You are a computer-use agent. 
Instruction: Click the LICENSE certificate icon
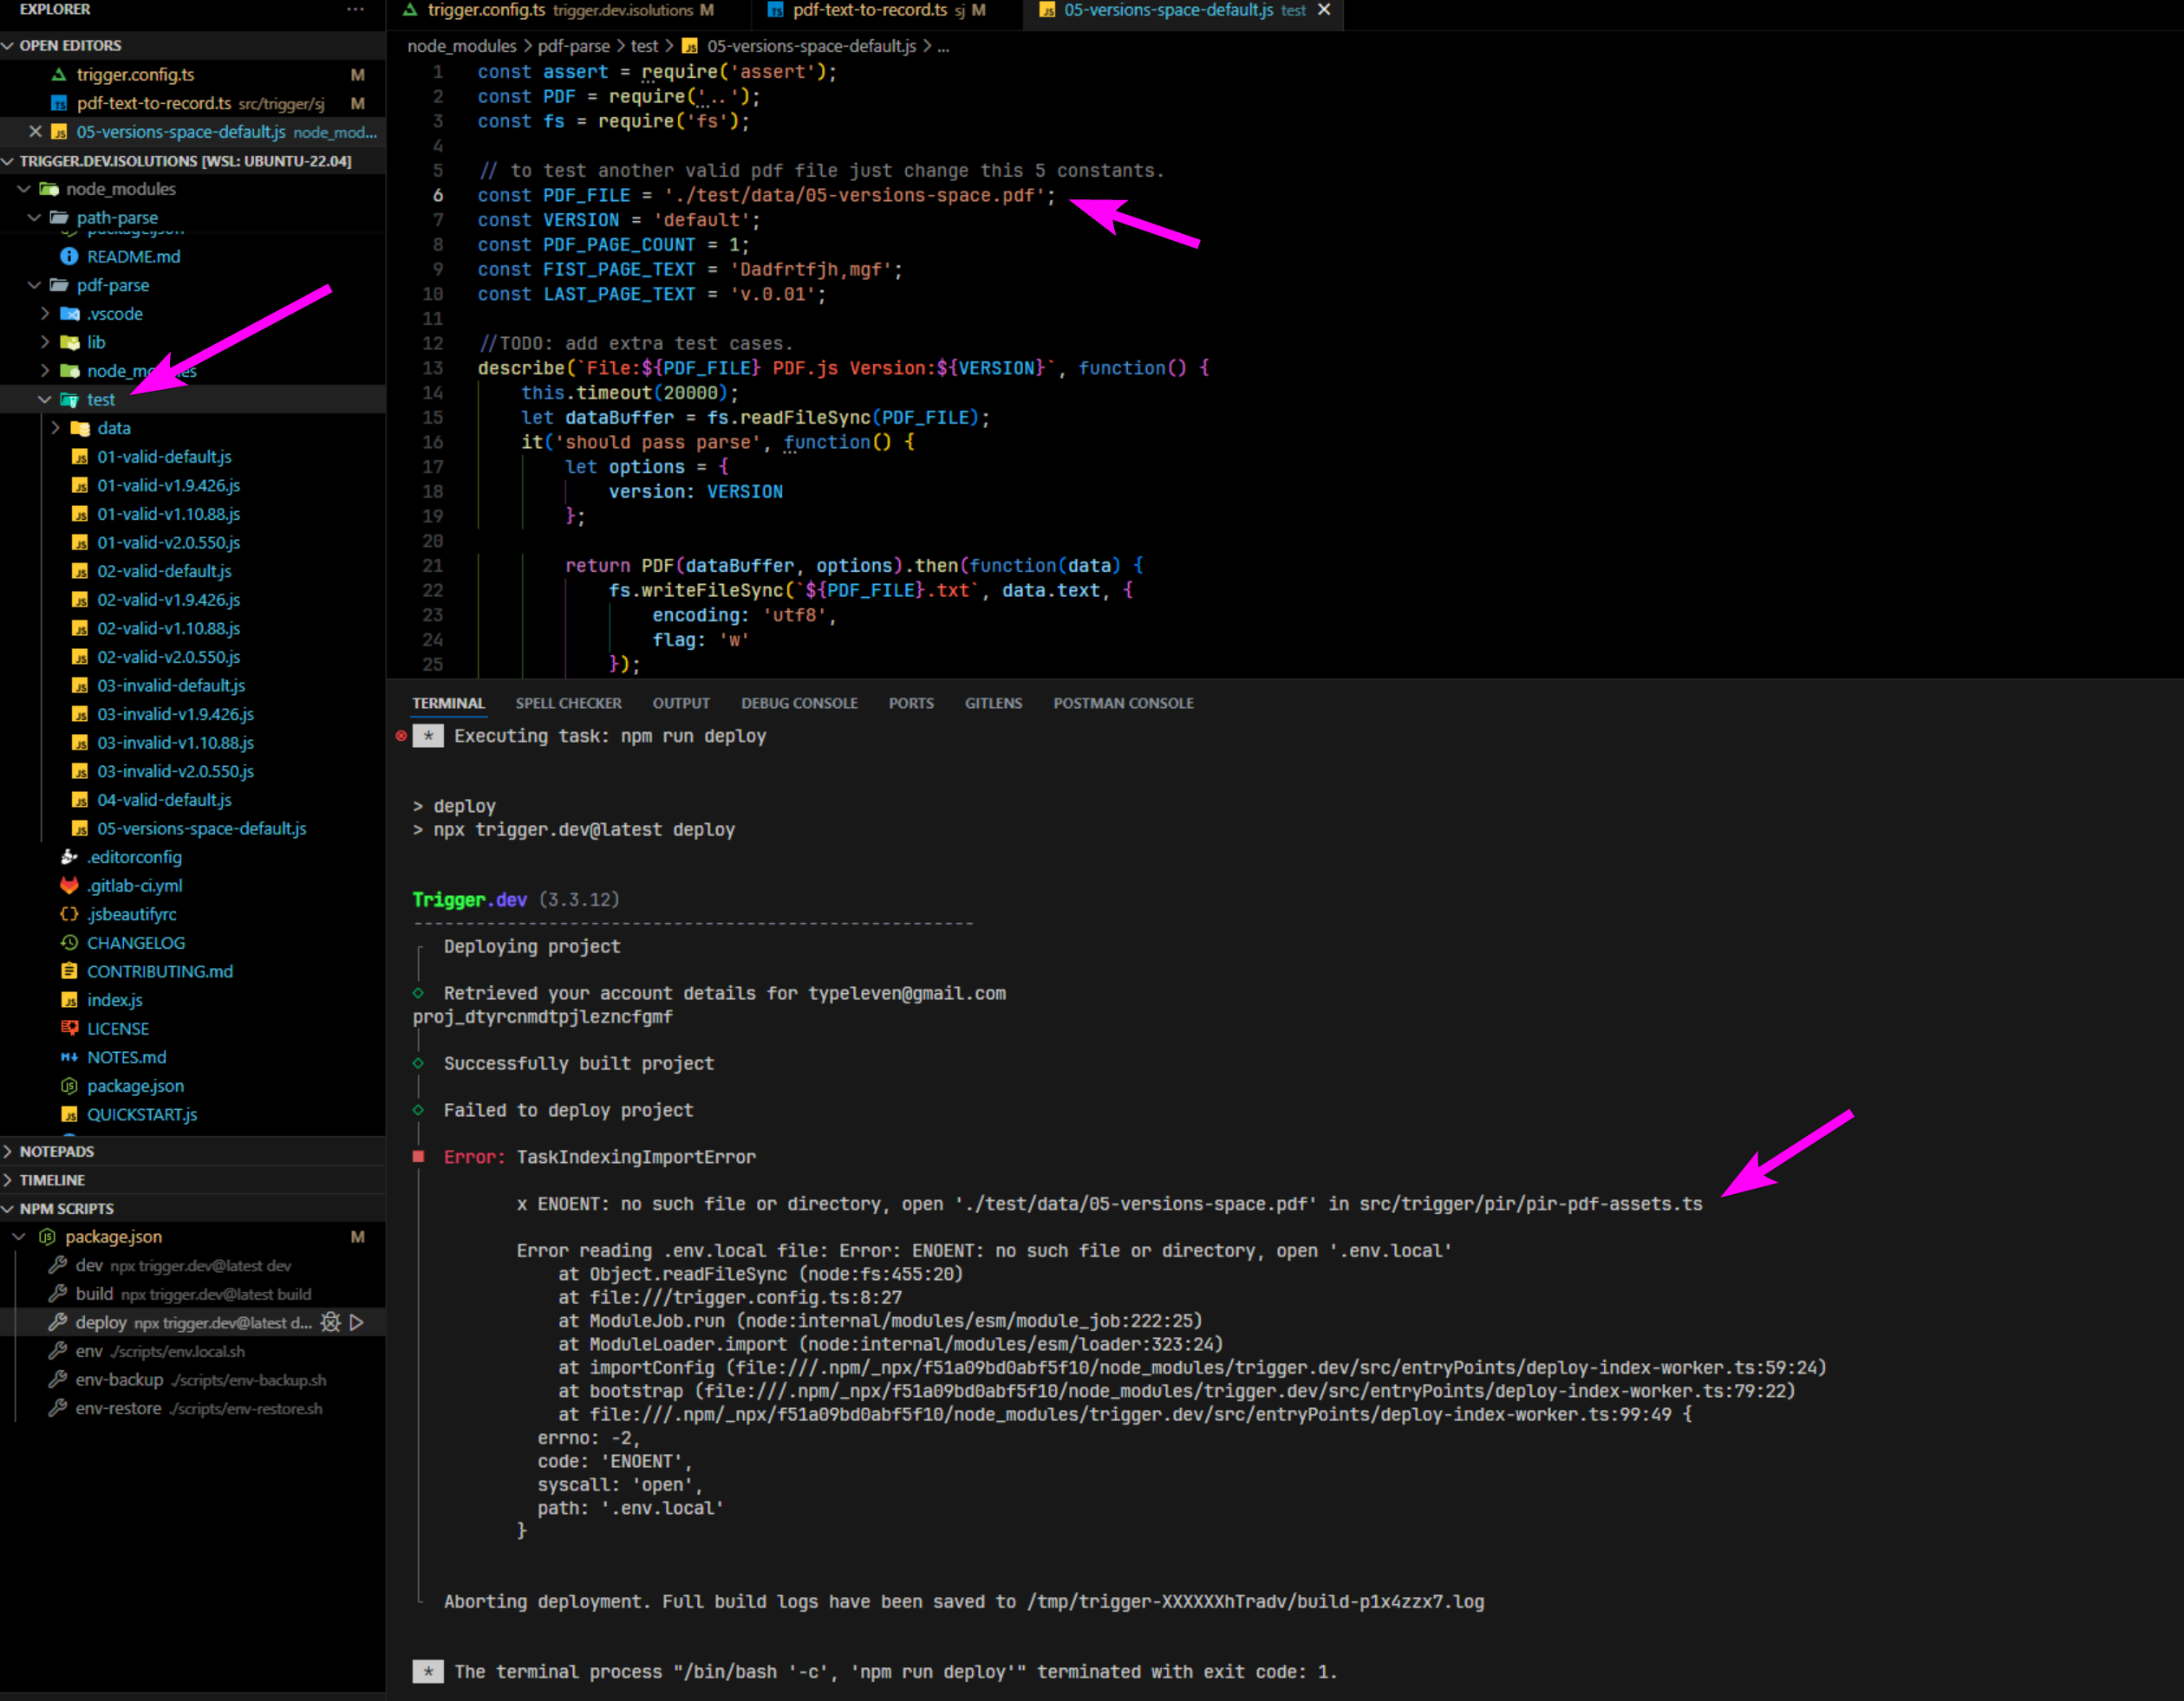pyautogui.click(x=69, y=1029)
